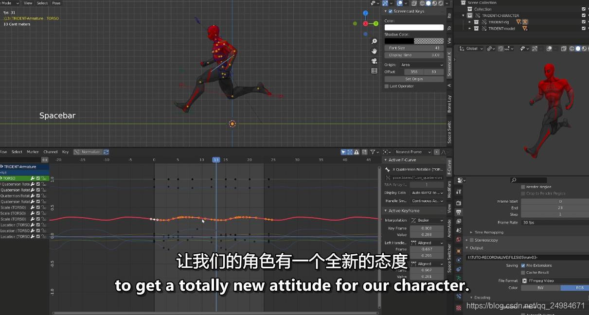Uncheck File Extensions checkbox

(523, 265)
